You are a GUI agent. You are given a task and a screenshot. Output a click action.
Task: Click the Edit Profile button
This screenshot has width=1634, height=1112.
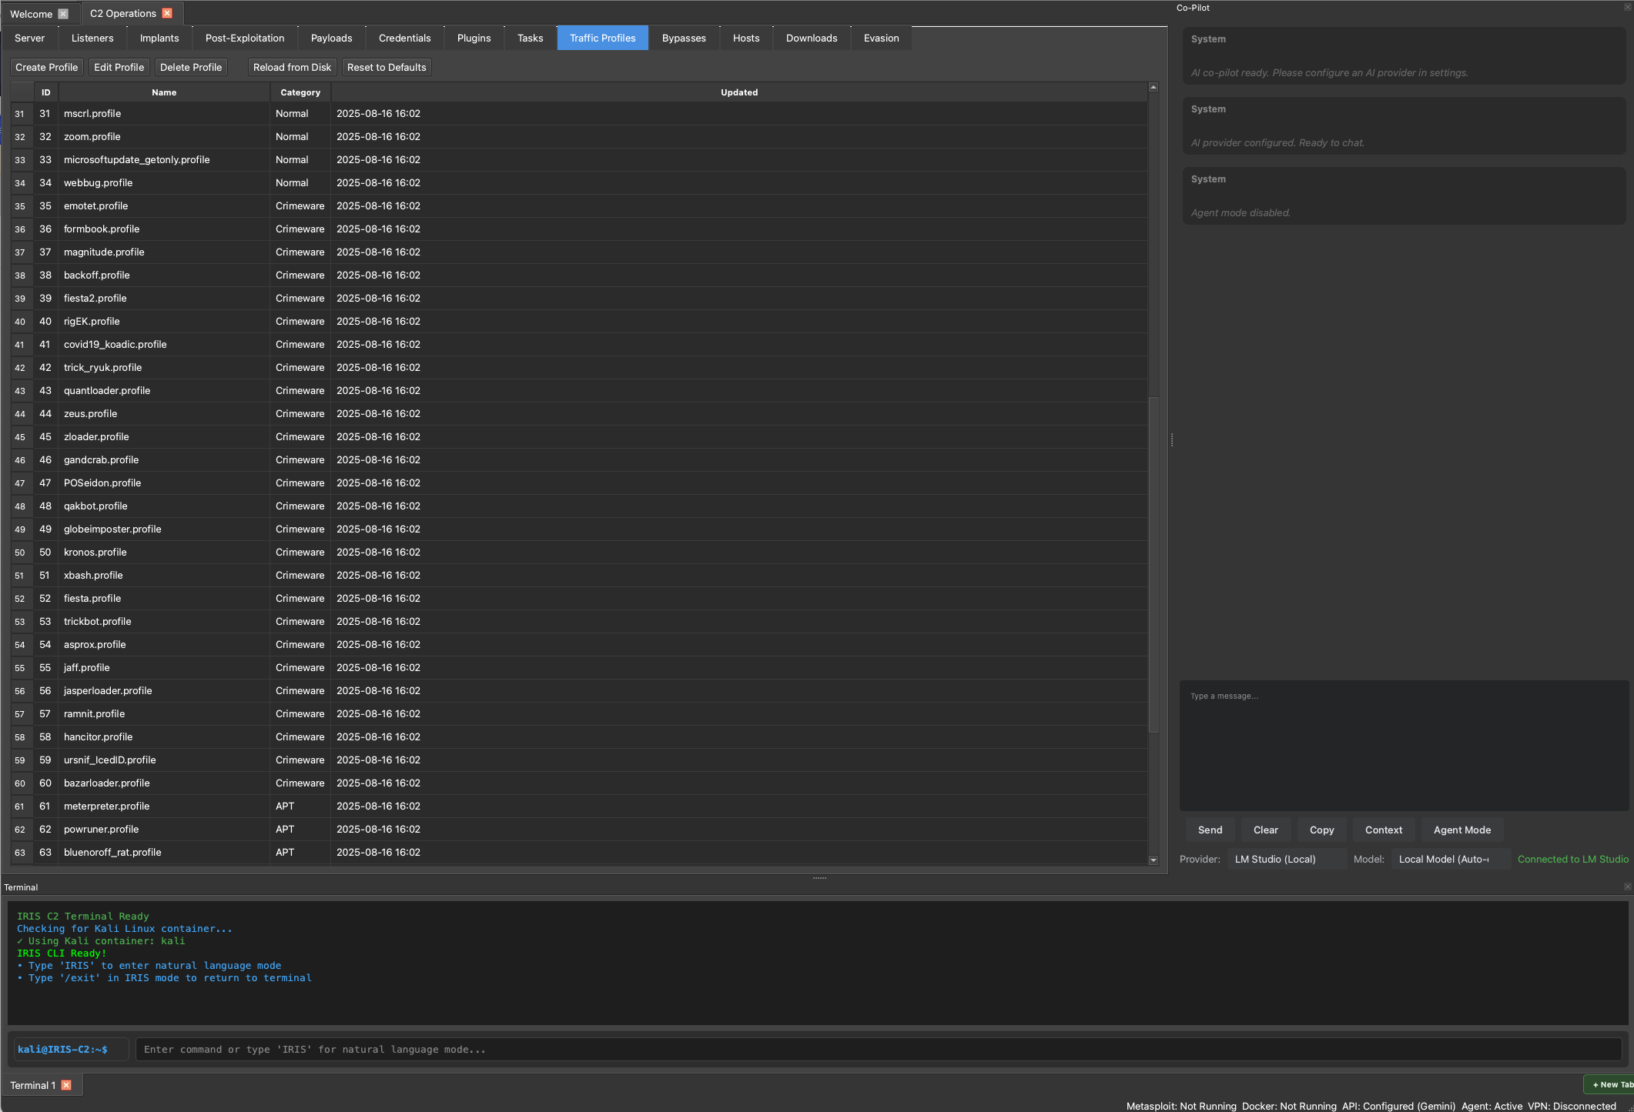[x=119, y=67]
